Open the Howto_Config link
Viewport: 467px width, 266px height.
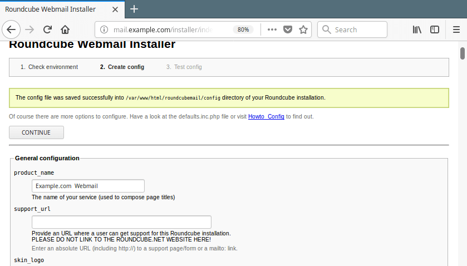pos(266,116)
